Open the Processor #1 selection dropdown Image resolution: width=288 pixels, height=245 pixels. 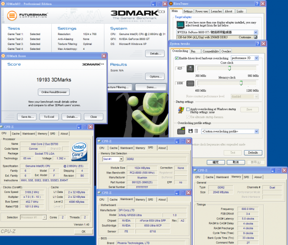(45, 217)
